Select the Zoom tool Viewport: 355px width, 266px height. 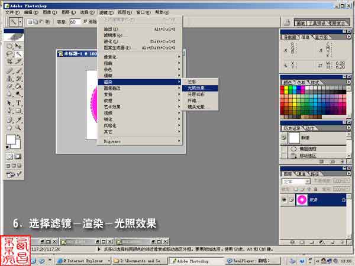pos(18,128)
